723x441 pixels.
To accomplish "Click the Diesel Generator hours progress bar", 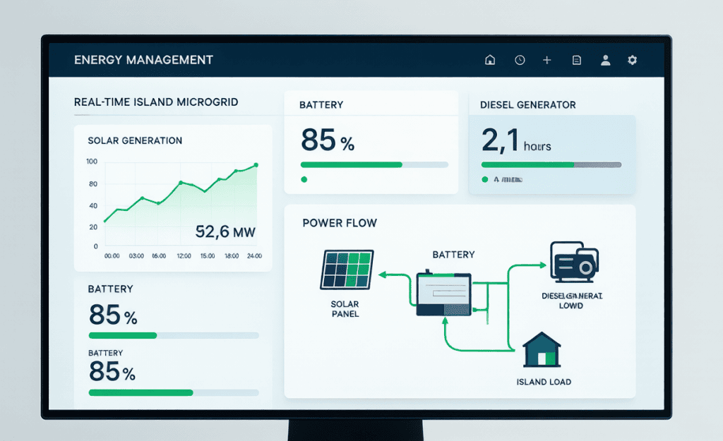I will 551,164.
